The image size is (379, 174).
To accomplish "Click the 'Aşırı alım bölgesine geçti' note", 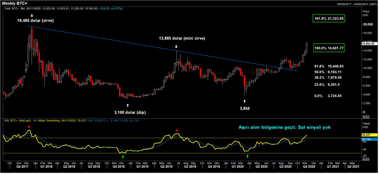I will (268, 127).
